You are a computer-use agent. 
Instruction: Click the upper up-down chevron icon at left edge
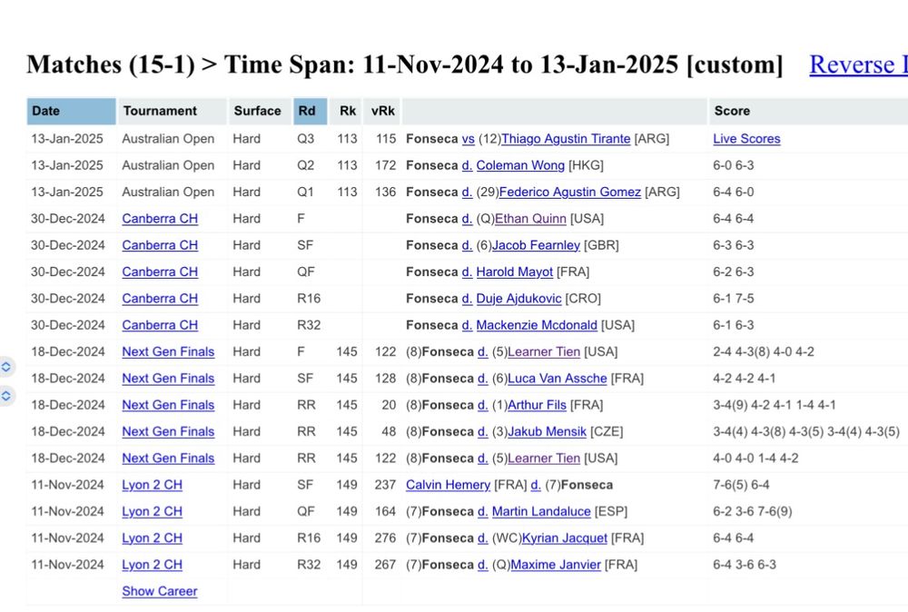pos(5,367)
